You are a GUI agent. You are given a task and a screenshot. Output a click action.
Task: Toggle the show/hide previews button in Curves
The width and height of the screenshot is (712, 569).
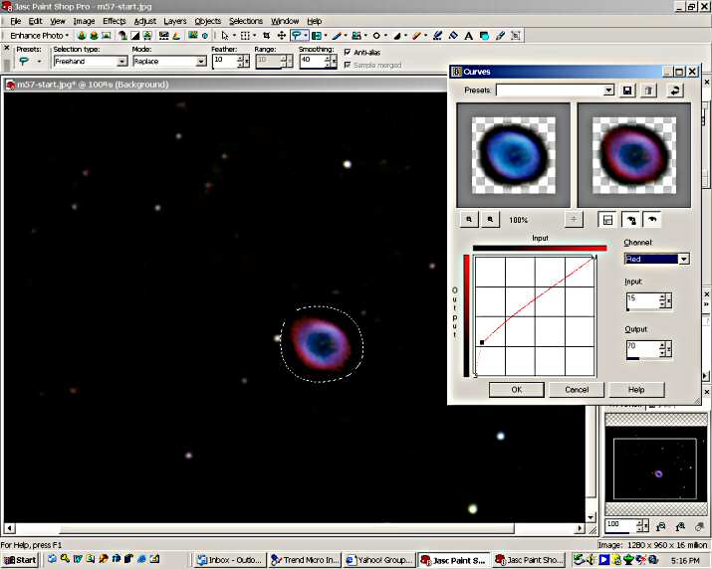[608, 219]
